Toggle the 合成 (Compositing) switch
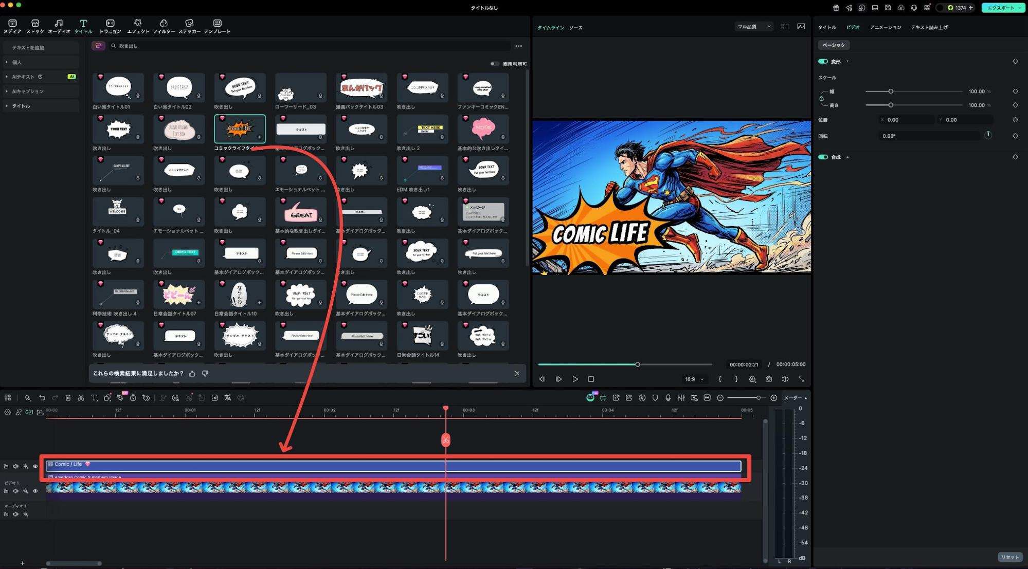 pos(823,157)
